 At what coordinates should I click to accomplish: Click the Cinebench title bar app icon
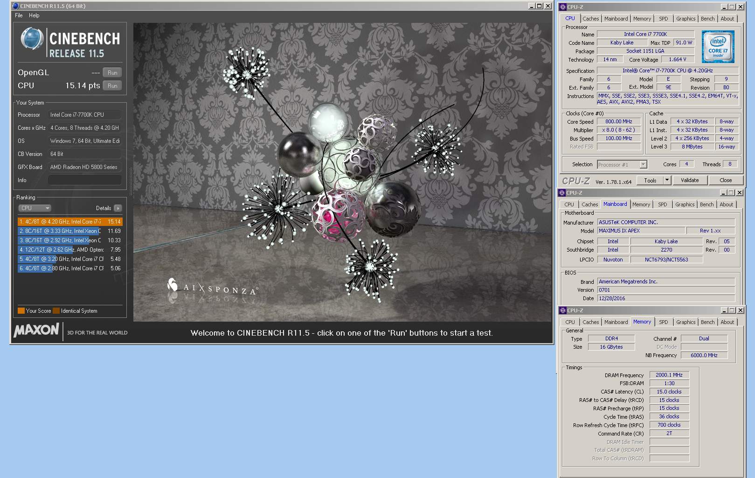[x=15, y=6]
